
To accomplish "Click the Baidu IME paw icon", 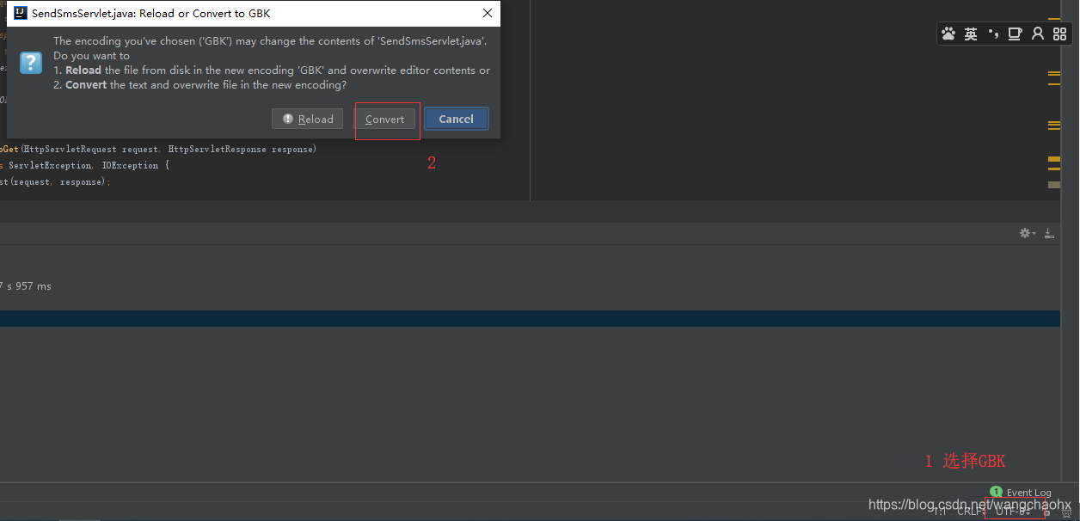I will pos(948,34).
